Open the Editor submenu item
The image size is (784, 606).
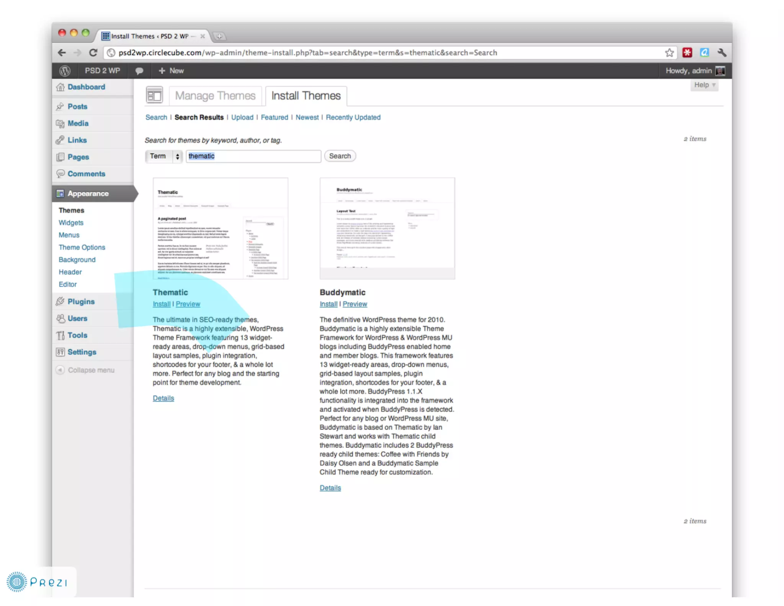(68, 284)
